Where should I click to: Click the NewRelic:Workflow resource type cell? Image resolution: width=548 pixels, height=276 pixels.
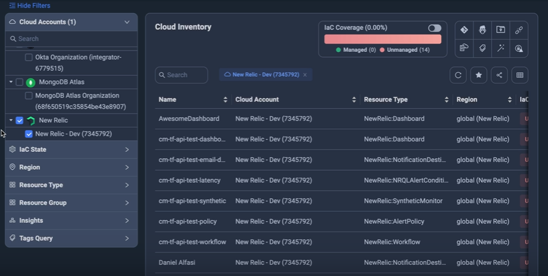coord(392,242)
